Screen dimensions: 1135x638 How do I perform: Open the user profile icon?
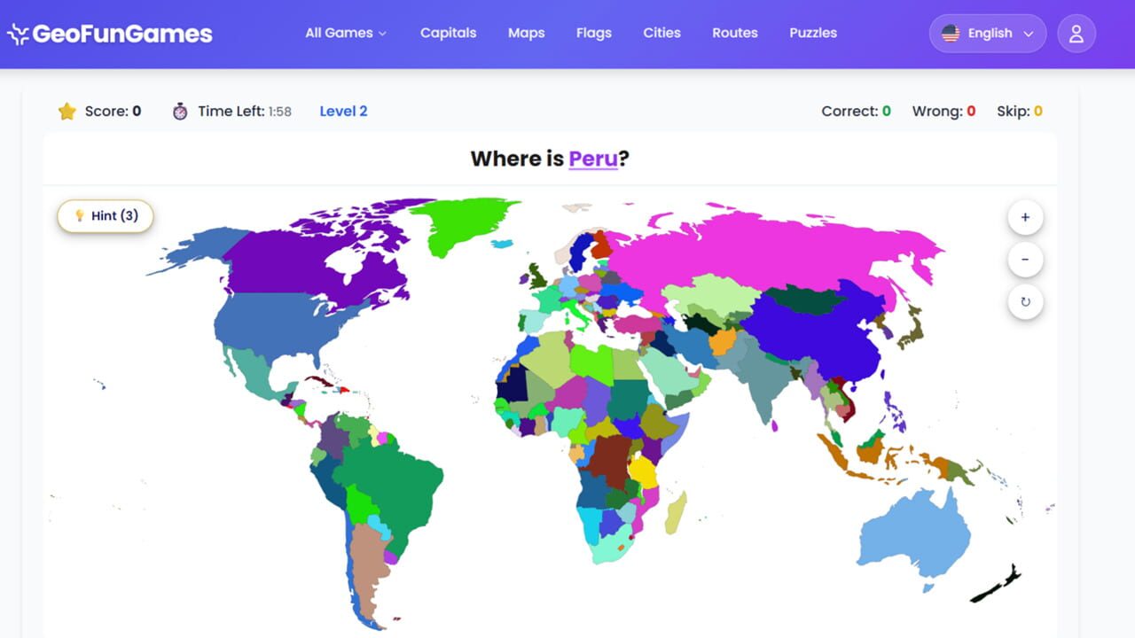pyautogui.click(x=1076, y=34)
